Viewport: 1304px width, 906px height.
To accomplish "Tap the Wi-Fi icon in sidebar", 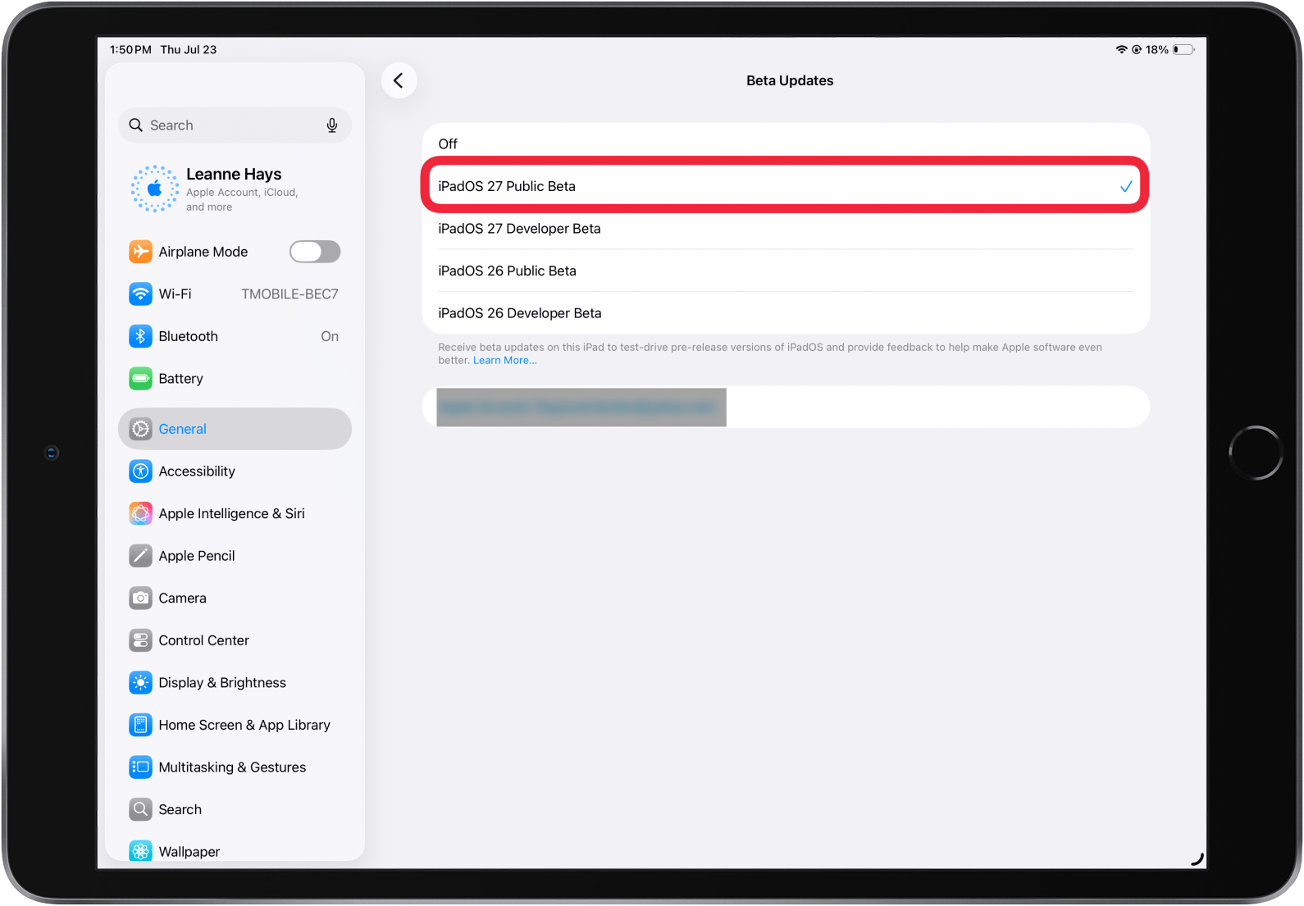I will pyautogui.click(x=140, y=294).
